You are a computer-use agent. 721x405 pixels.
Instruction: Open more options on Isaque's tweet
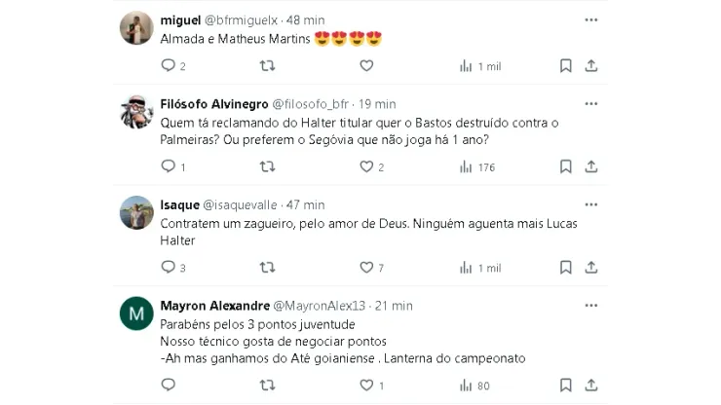(591, 204)
